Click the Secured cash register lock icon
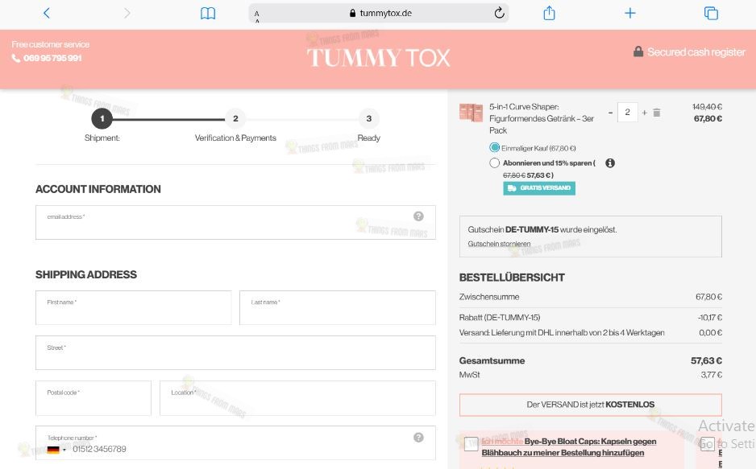The width and height of the screenshot is (756, 469). coord(638,51)
